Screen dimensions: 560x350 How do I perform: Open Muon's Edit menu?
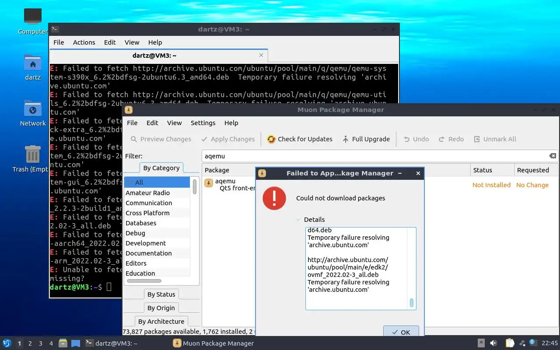pyautogui.click(x=152, y=123)
